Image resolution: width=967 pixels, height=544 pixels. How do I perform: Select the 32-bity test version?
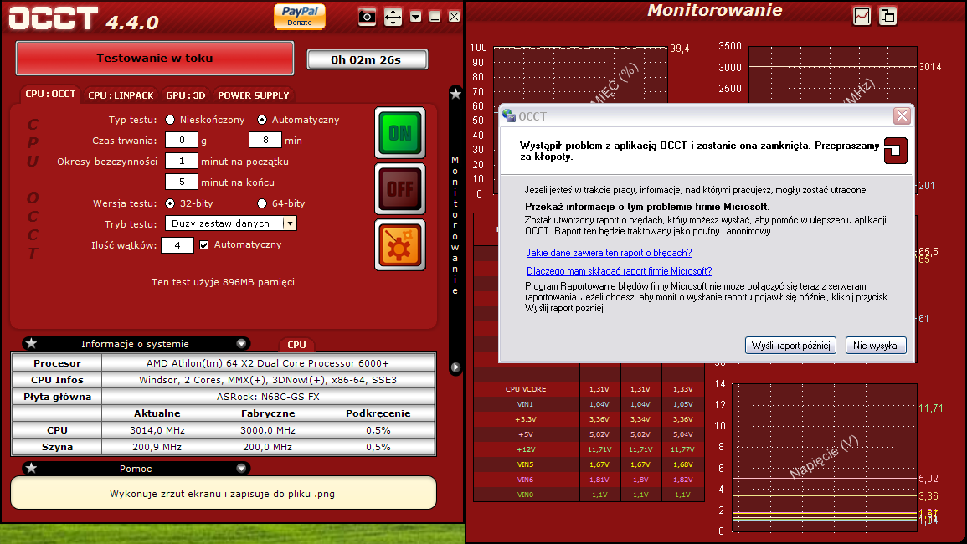click(170, 203)
